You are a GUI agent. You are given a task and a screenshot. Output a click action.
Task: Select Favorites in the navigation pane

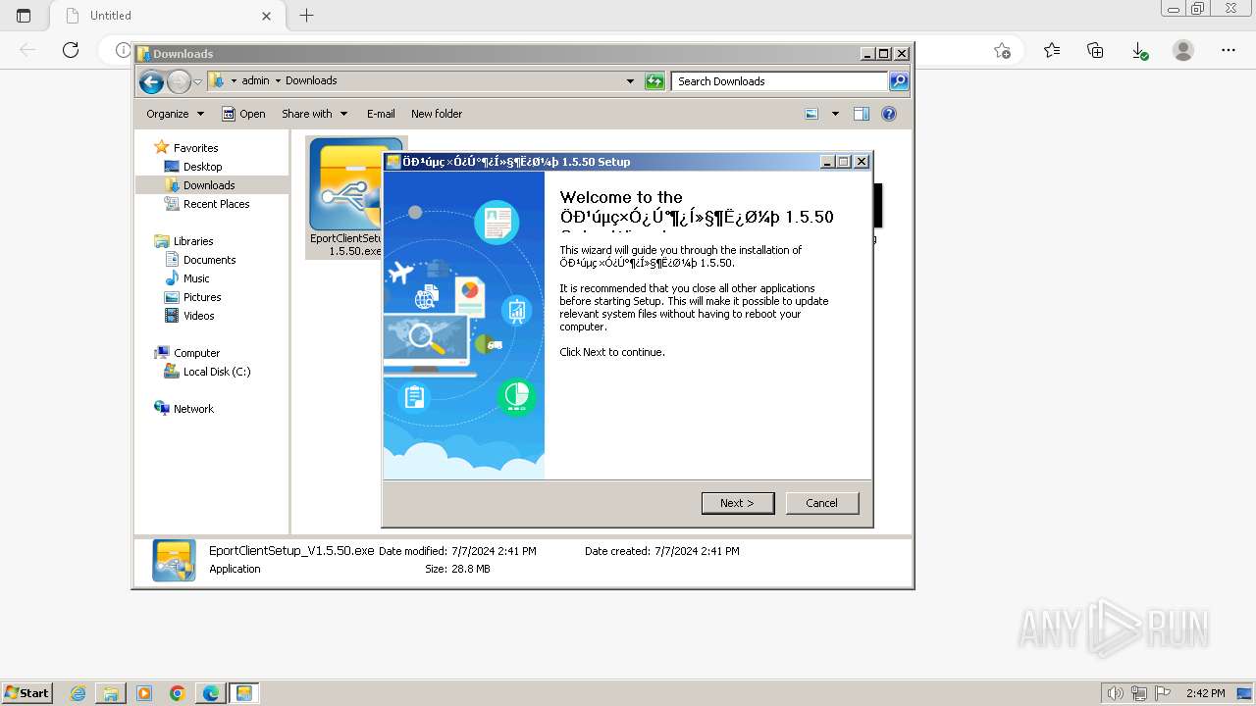pyautogui.click(x=195, y=148)
